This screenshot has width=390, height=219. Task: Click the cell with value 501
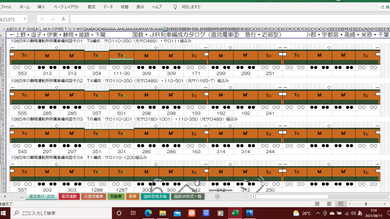click(x=121, y=113)
